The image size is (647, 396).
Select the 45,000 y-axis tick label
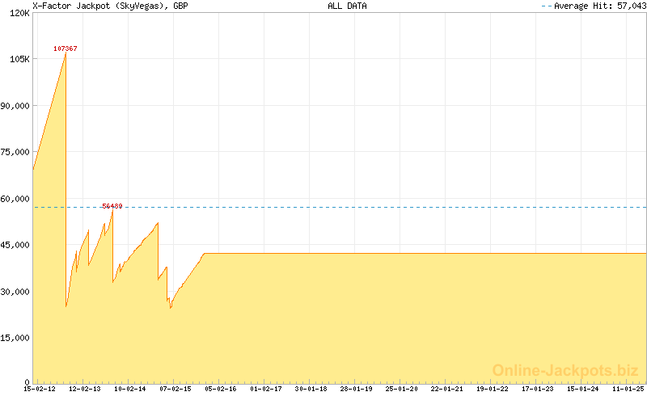coord(15,245)
